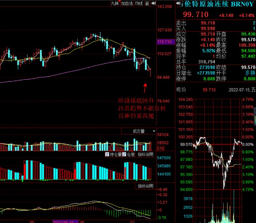
Task: Click the purple 118.716 price marker
Action: pos(164,42)
